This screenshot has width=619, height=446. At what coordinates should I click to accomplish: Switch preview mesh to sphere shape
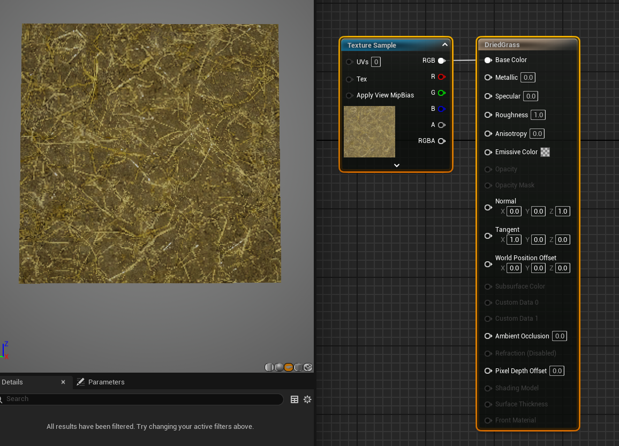[x=279, y=367]
